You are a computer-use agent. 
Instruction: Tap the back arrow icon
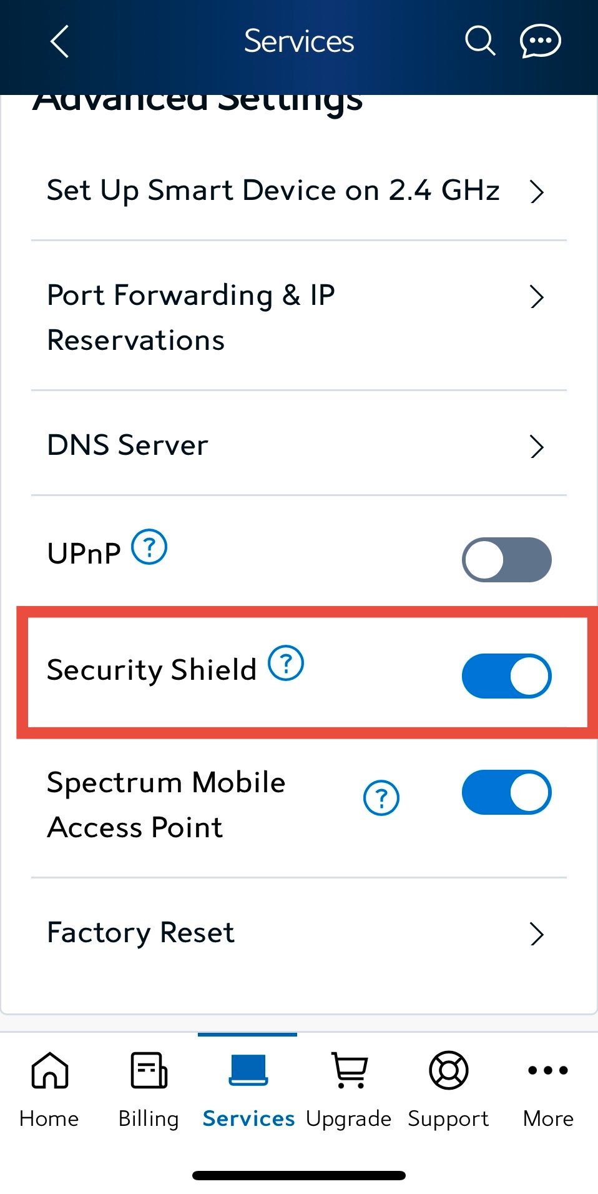point(59,42)
